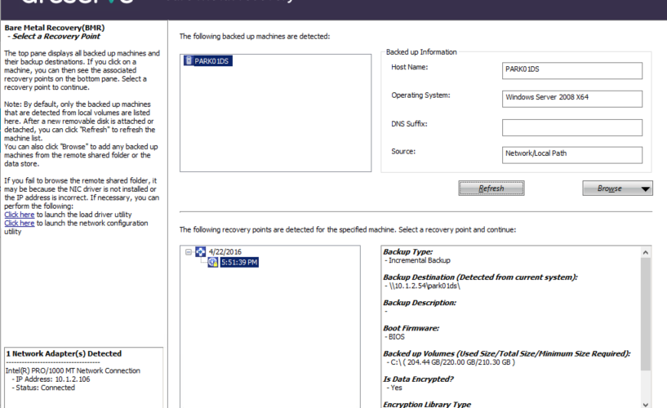Click the "Boot Firmware:" heading

[411, 328]
